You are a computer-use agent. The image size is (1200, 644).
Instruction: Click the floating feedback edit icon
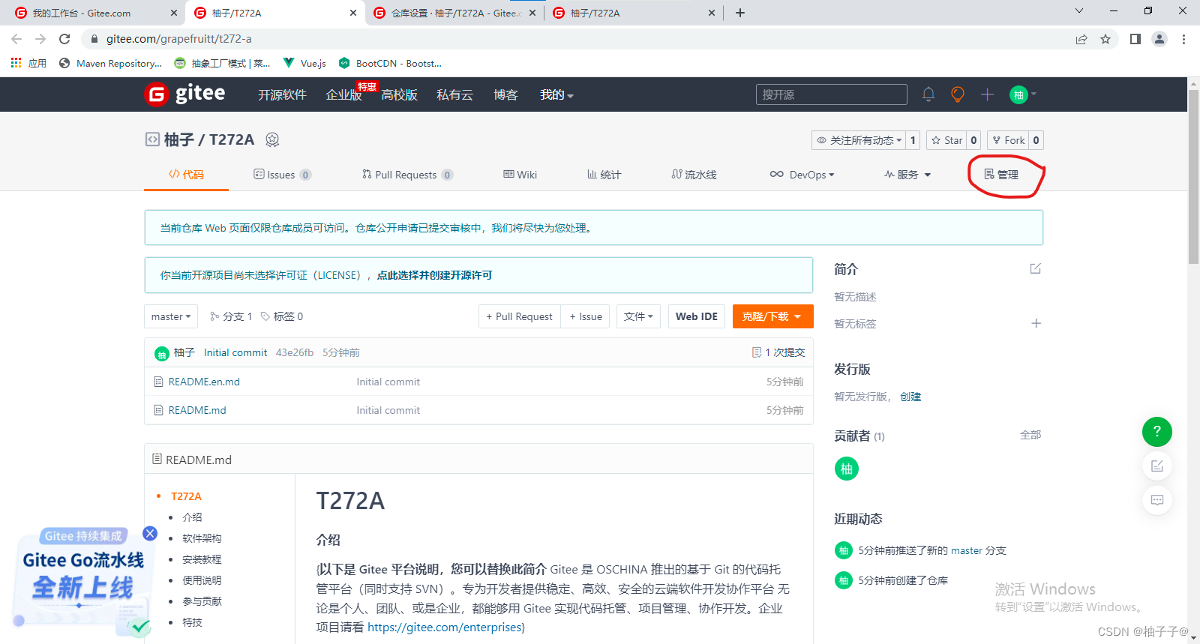click(x=1157, y=466)
